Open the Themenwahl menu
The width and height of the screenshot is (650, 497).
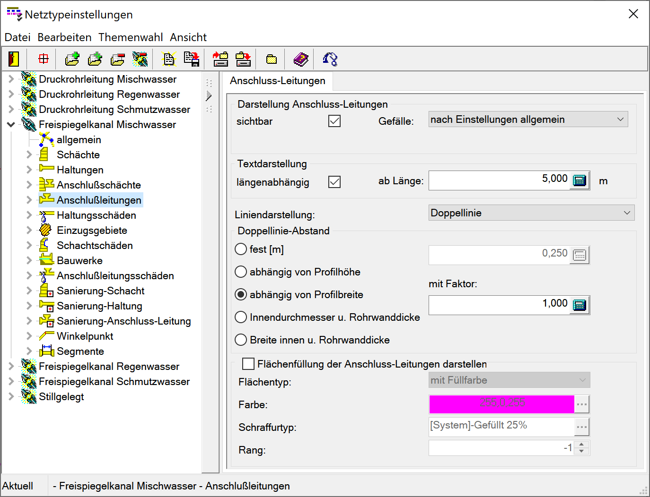(131, 37)
